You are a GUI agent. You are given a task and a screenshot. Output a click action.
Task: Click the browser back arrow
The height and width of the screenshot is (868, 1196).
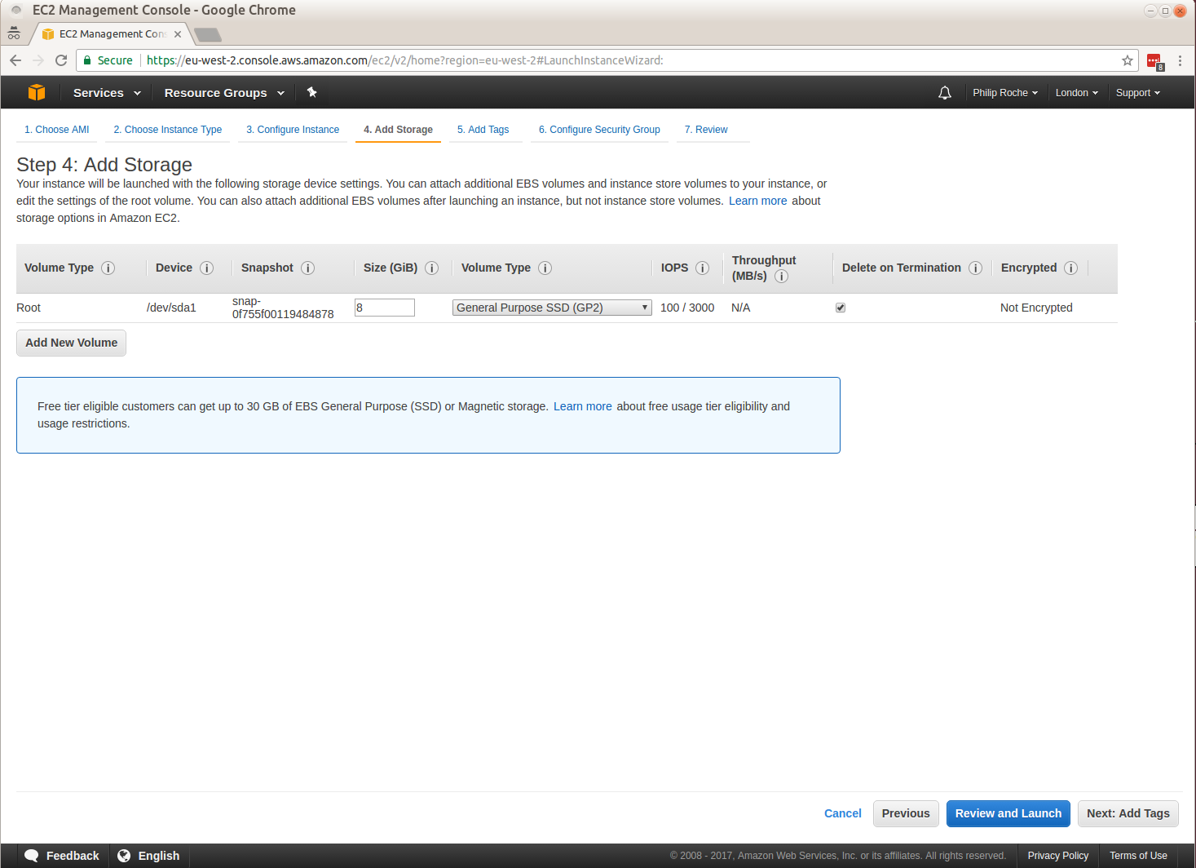pos(15,60)
